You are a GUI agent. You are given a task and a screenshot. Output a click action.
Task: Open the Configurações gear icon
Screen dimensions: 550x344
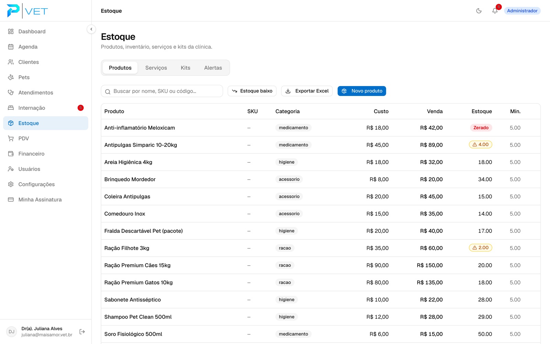[x=11, y=184]
